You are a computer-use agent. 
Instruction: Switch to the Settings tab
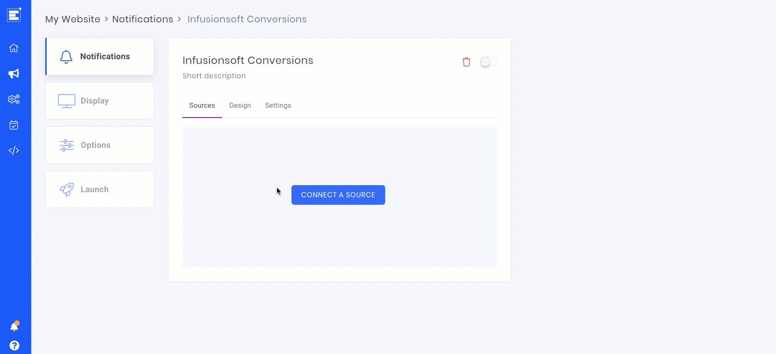point(278,106)
